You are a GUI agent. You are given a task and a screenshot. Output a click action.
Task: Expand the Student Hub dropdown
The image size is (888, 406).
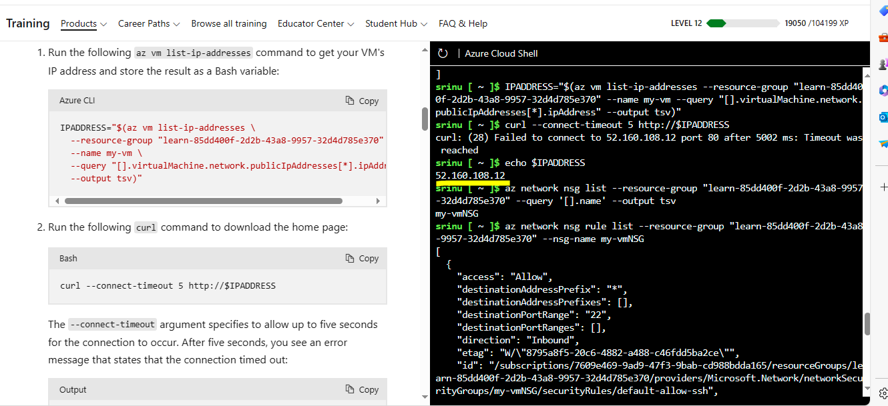tap(396, 23)
